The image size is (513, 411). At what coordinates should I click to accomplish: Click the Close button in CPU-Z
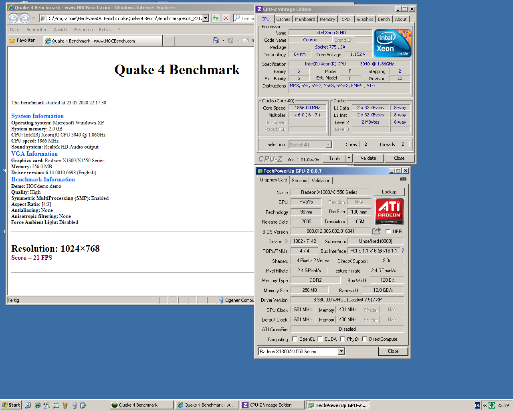click(400, 158)
